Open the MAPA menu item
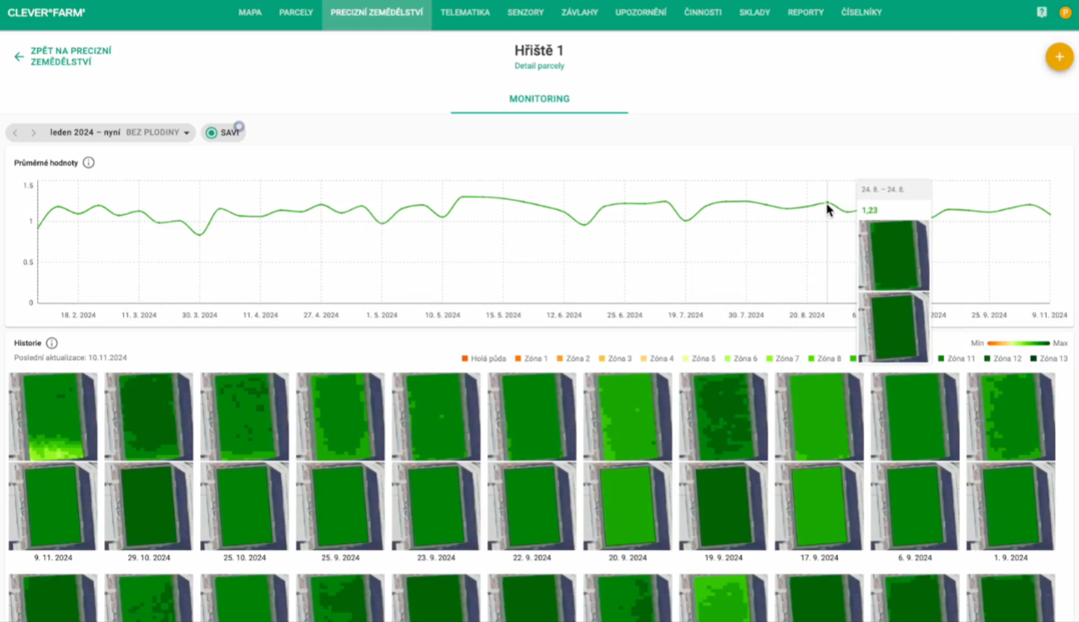The height and width of the screenshot is (622, 1079). tap(250, 13)
